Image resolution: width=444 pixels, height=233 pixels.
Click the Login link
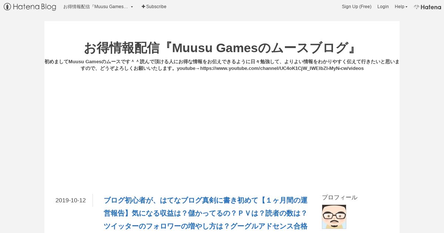point(383,7)
